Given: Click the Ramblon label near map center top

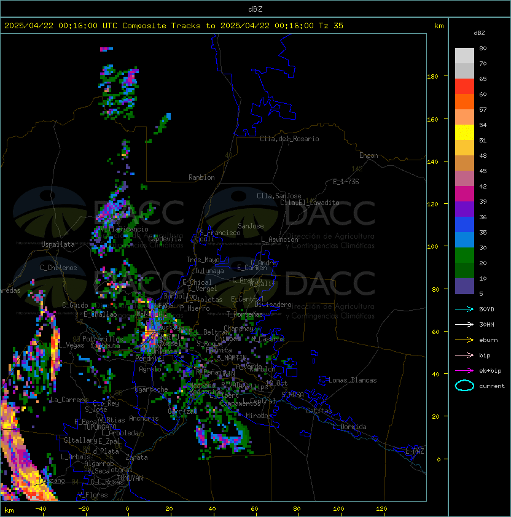Looking at the screenshot, I should coord(201,177).
